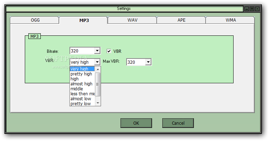Select the MP3 tab
Screen dimensions: 269x141
click(x=84, y=20)
